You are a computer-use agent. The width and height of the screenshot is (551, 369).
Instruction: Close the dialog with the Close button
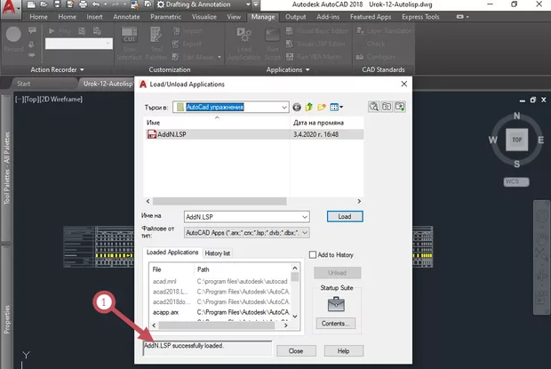pos(293,351)
